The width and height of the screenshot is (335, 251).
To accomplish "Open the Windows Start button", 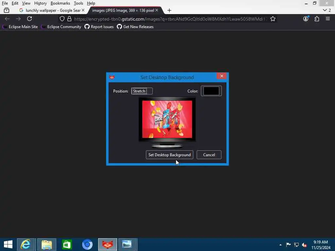I will 8,244.
